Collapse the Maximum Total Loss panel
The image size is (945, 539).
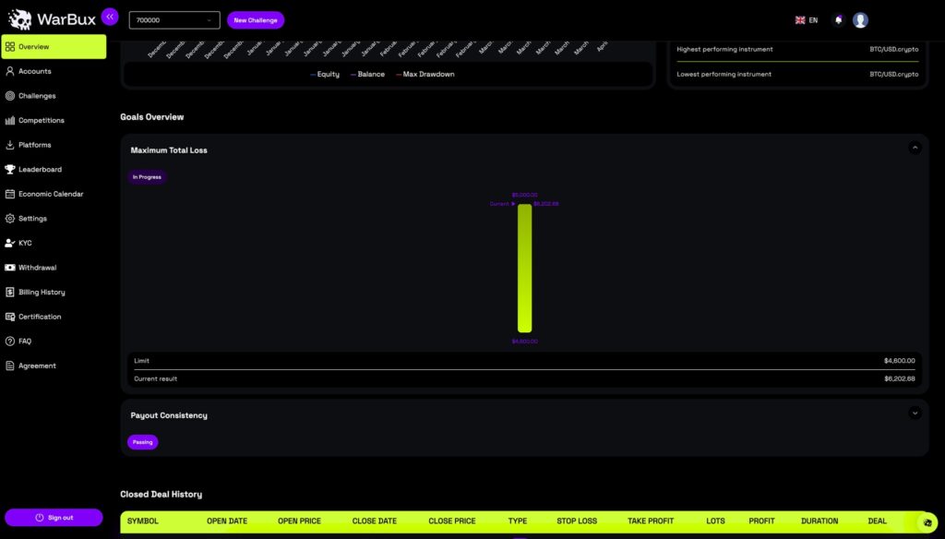[x=915, y=147]
